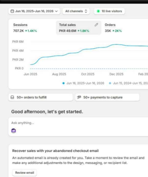Click the assistant avatar icon below Ask anything
Image resolution: width=148 pixels, height=177 pixels.
click(x=14, y=131)
